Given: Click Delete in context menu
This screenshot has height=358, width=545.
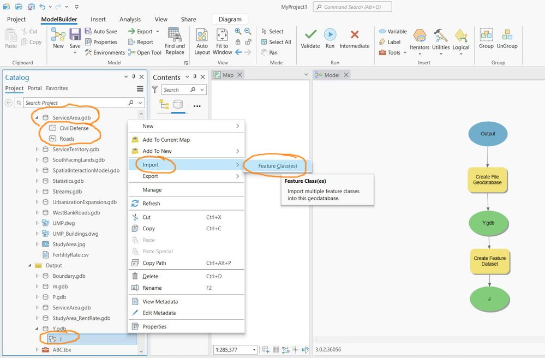Looking at the screenshot, I should tap(186, 276).
